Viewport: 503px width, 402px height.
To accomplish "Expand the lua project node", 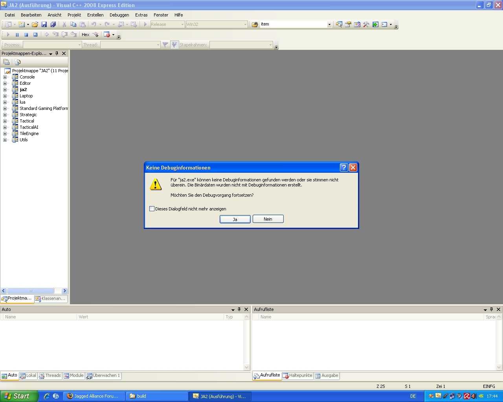I will point(5,102).
